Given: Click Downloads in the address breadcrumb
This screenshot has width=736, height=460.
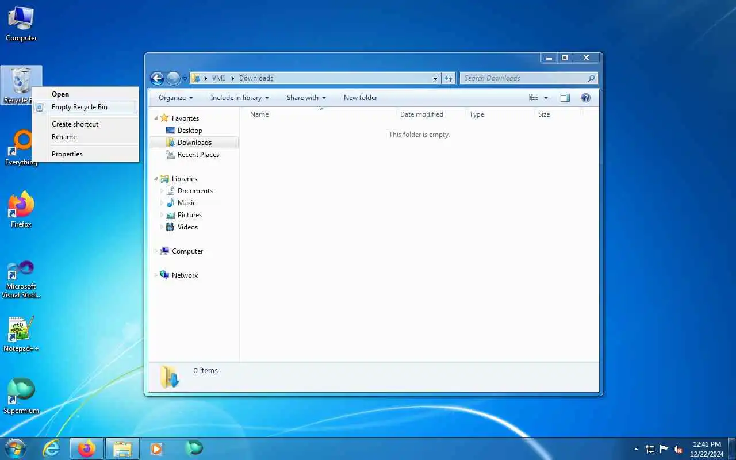Looking at the screenshot, I should pyautogui.click(x=256, y=78).
